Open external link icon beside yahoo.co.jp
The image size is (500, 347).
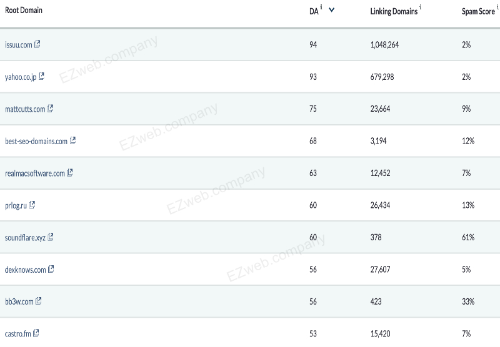[x=42, y=76]
